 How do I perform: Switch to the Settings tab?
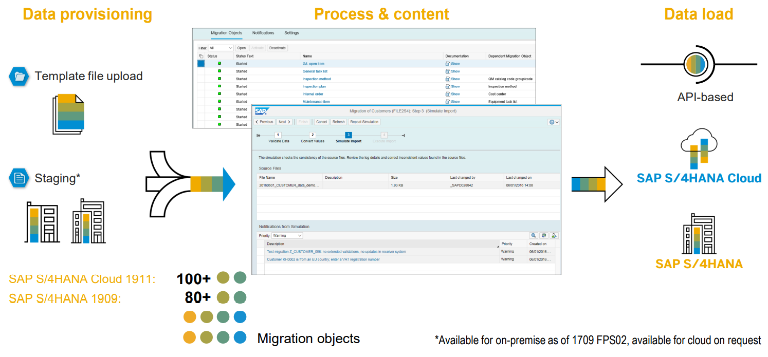tap(291, 33)
